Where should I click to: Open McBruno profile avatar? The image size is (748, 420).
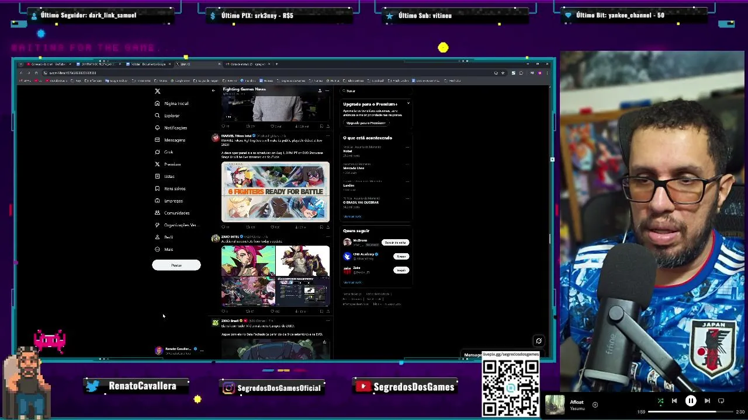pyautogui.click(x=347, y=242)
